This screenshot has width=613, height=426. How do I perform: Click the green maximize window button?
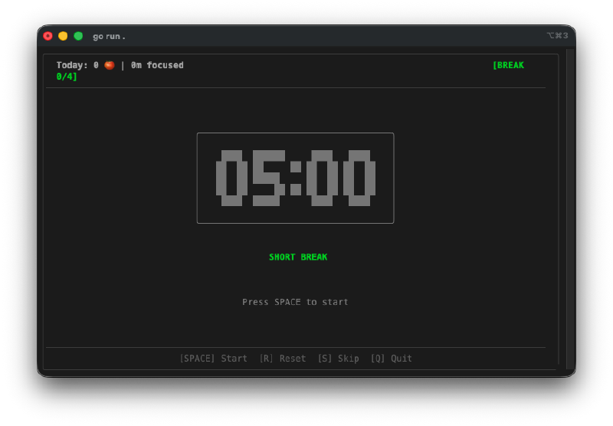click(x=78, y=36)
